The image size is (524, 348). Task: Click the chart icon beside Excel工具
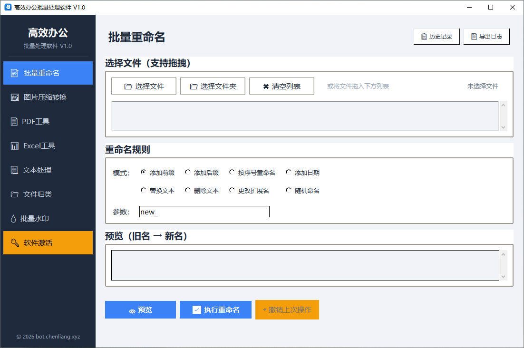(x=14, y=146)
